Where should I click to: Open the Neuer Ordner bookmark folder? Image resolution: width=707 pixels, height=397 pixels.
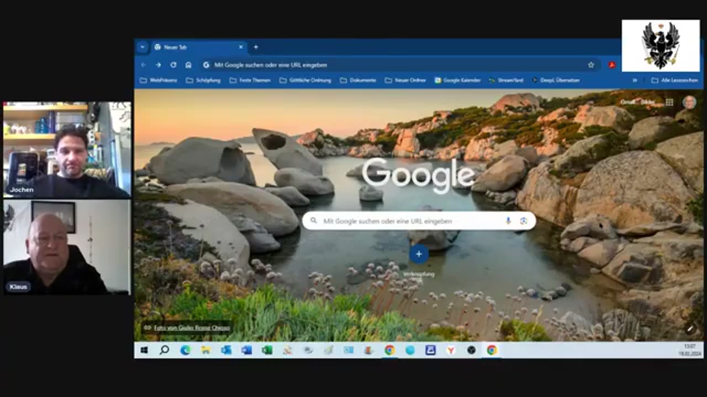tap(405, 81)
